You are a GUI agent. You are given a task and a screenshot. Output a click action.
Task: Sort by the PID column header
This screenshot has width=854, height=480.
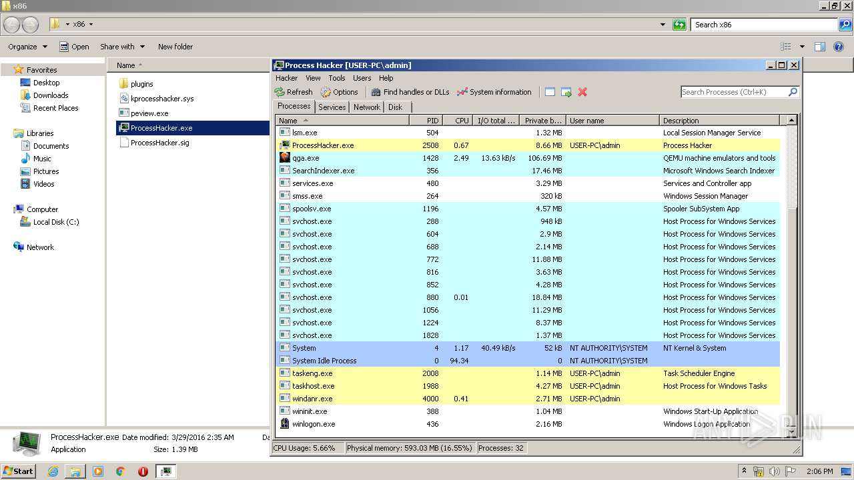pyautogui.click(x=426, y=121)
